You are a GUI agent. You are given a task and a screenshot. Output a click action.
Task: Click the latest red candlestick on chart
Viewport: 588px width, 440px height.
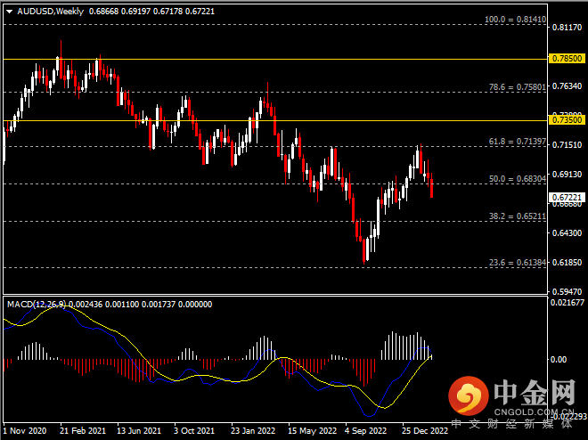[432, 187]
